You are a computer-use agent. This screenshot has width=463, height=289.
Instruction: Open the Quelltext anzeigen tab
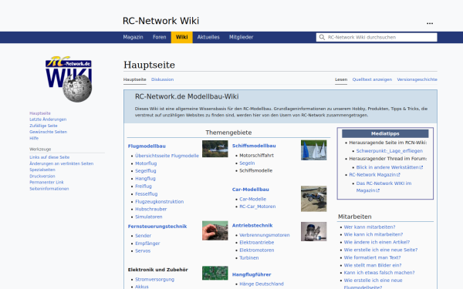click(x=372, y=79)
